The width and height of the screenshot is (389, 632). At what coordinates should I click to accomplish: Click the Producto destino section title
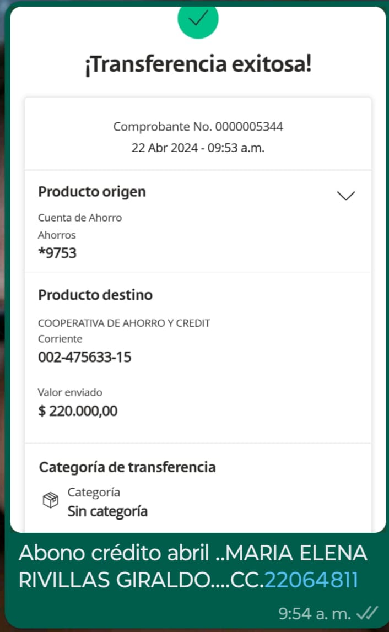95,295
